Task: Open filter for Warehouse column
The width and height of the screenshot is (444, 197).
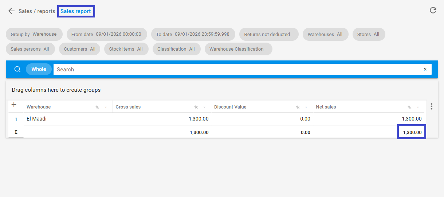Action: coord(106,106)
